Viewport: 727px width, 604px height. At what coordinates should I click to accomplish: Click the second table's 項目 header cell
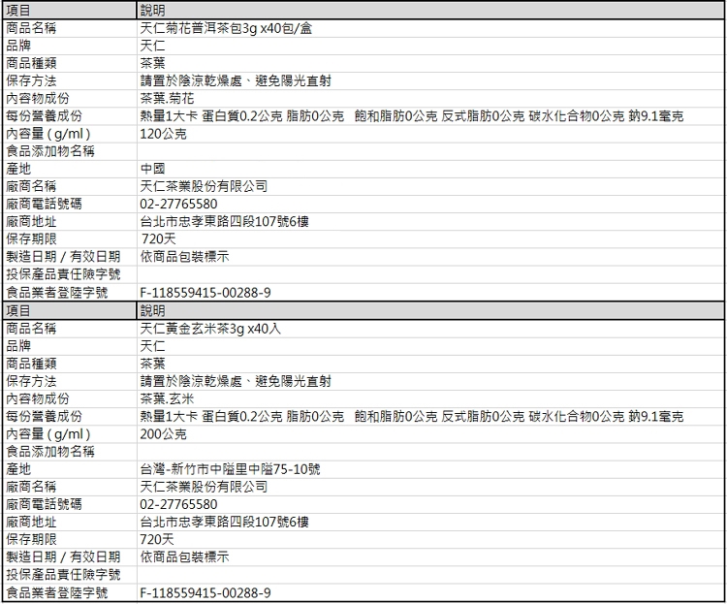pos(19,310)
